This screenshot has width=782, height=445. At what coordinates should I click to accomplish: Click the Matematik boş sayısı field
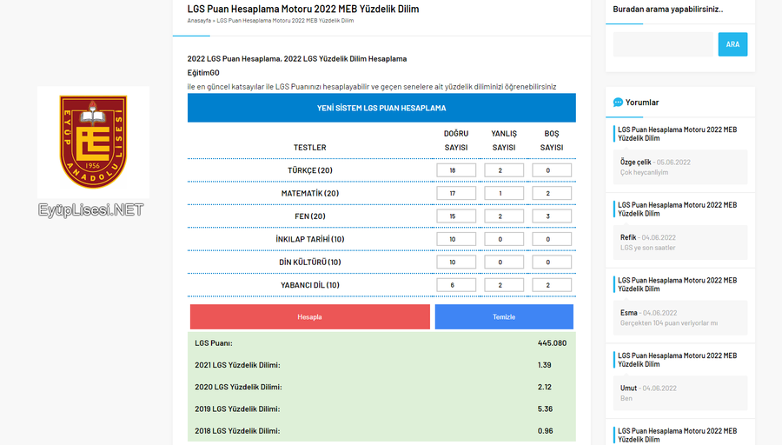(552, 193)
